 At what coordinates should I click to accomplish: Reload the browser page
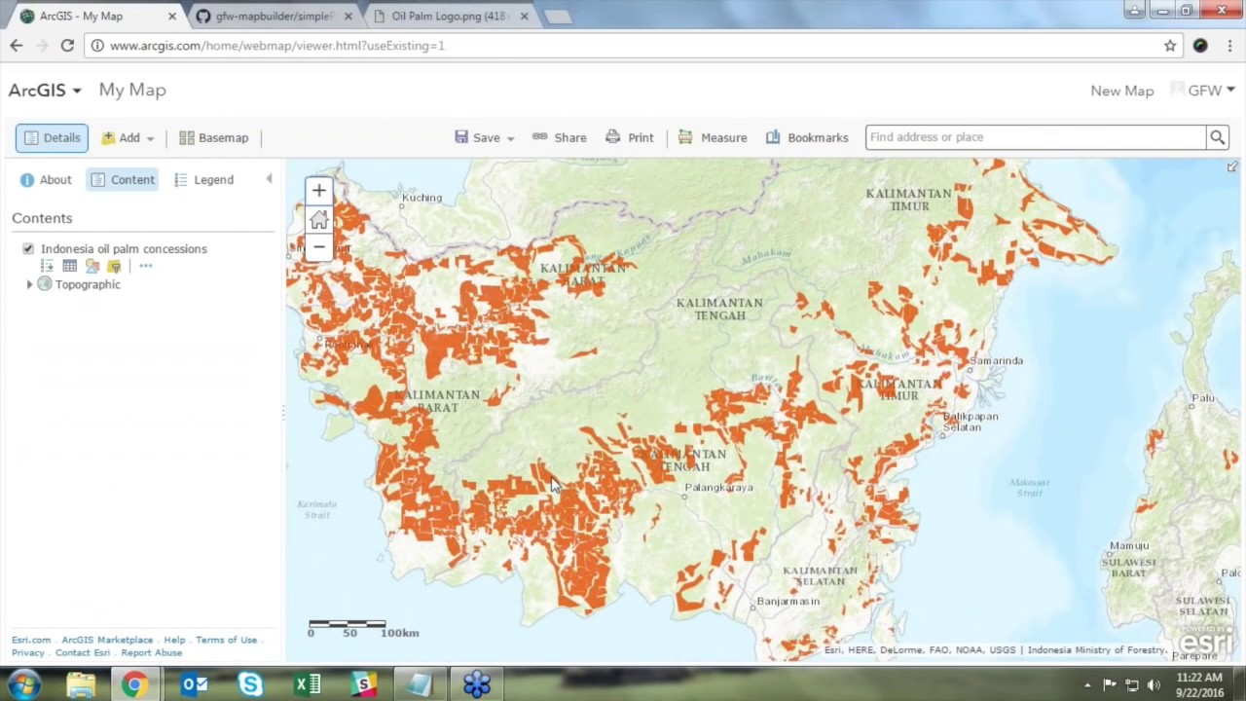click(67, 46)
